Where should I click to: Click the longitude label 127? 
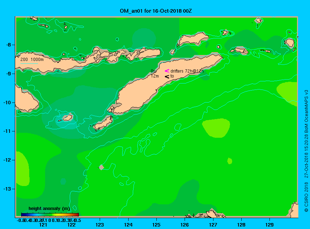213,225
